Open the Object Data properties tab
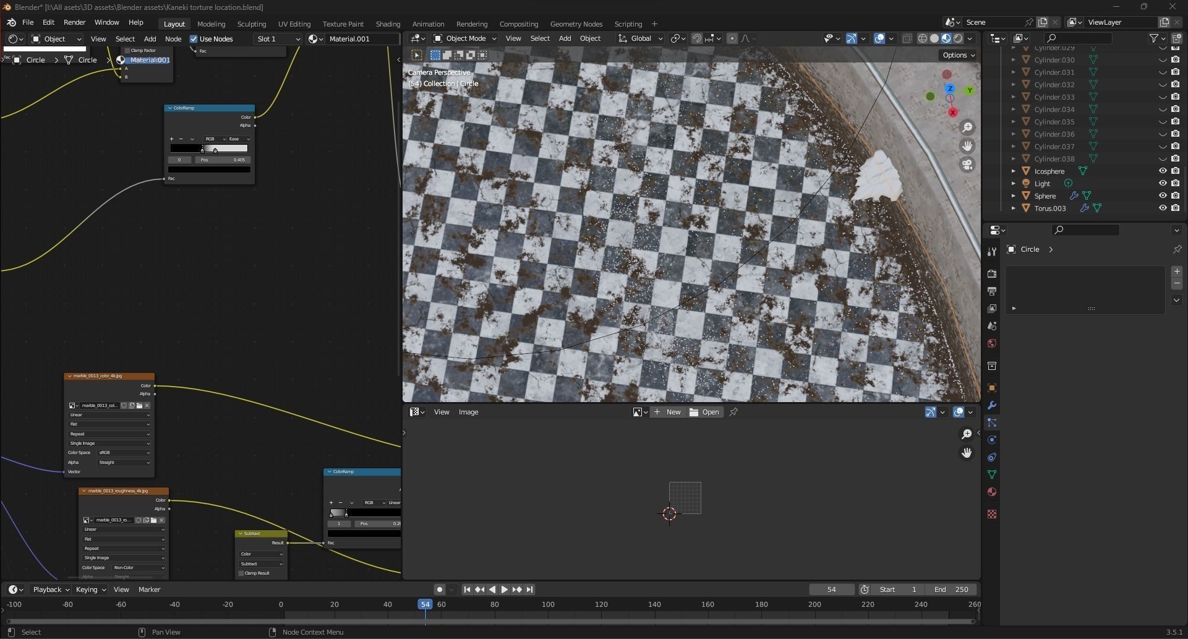The width and height of the screenshot is (1188, 639). (x=992, y=474)
